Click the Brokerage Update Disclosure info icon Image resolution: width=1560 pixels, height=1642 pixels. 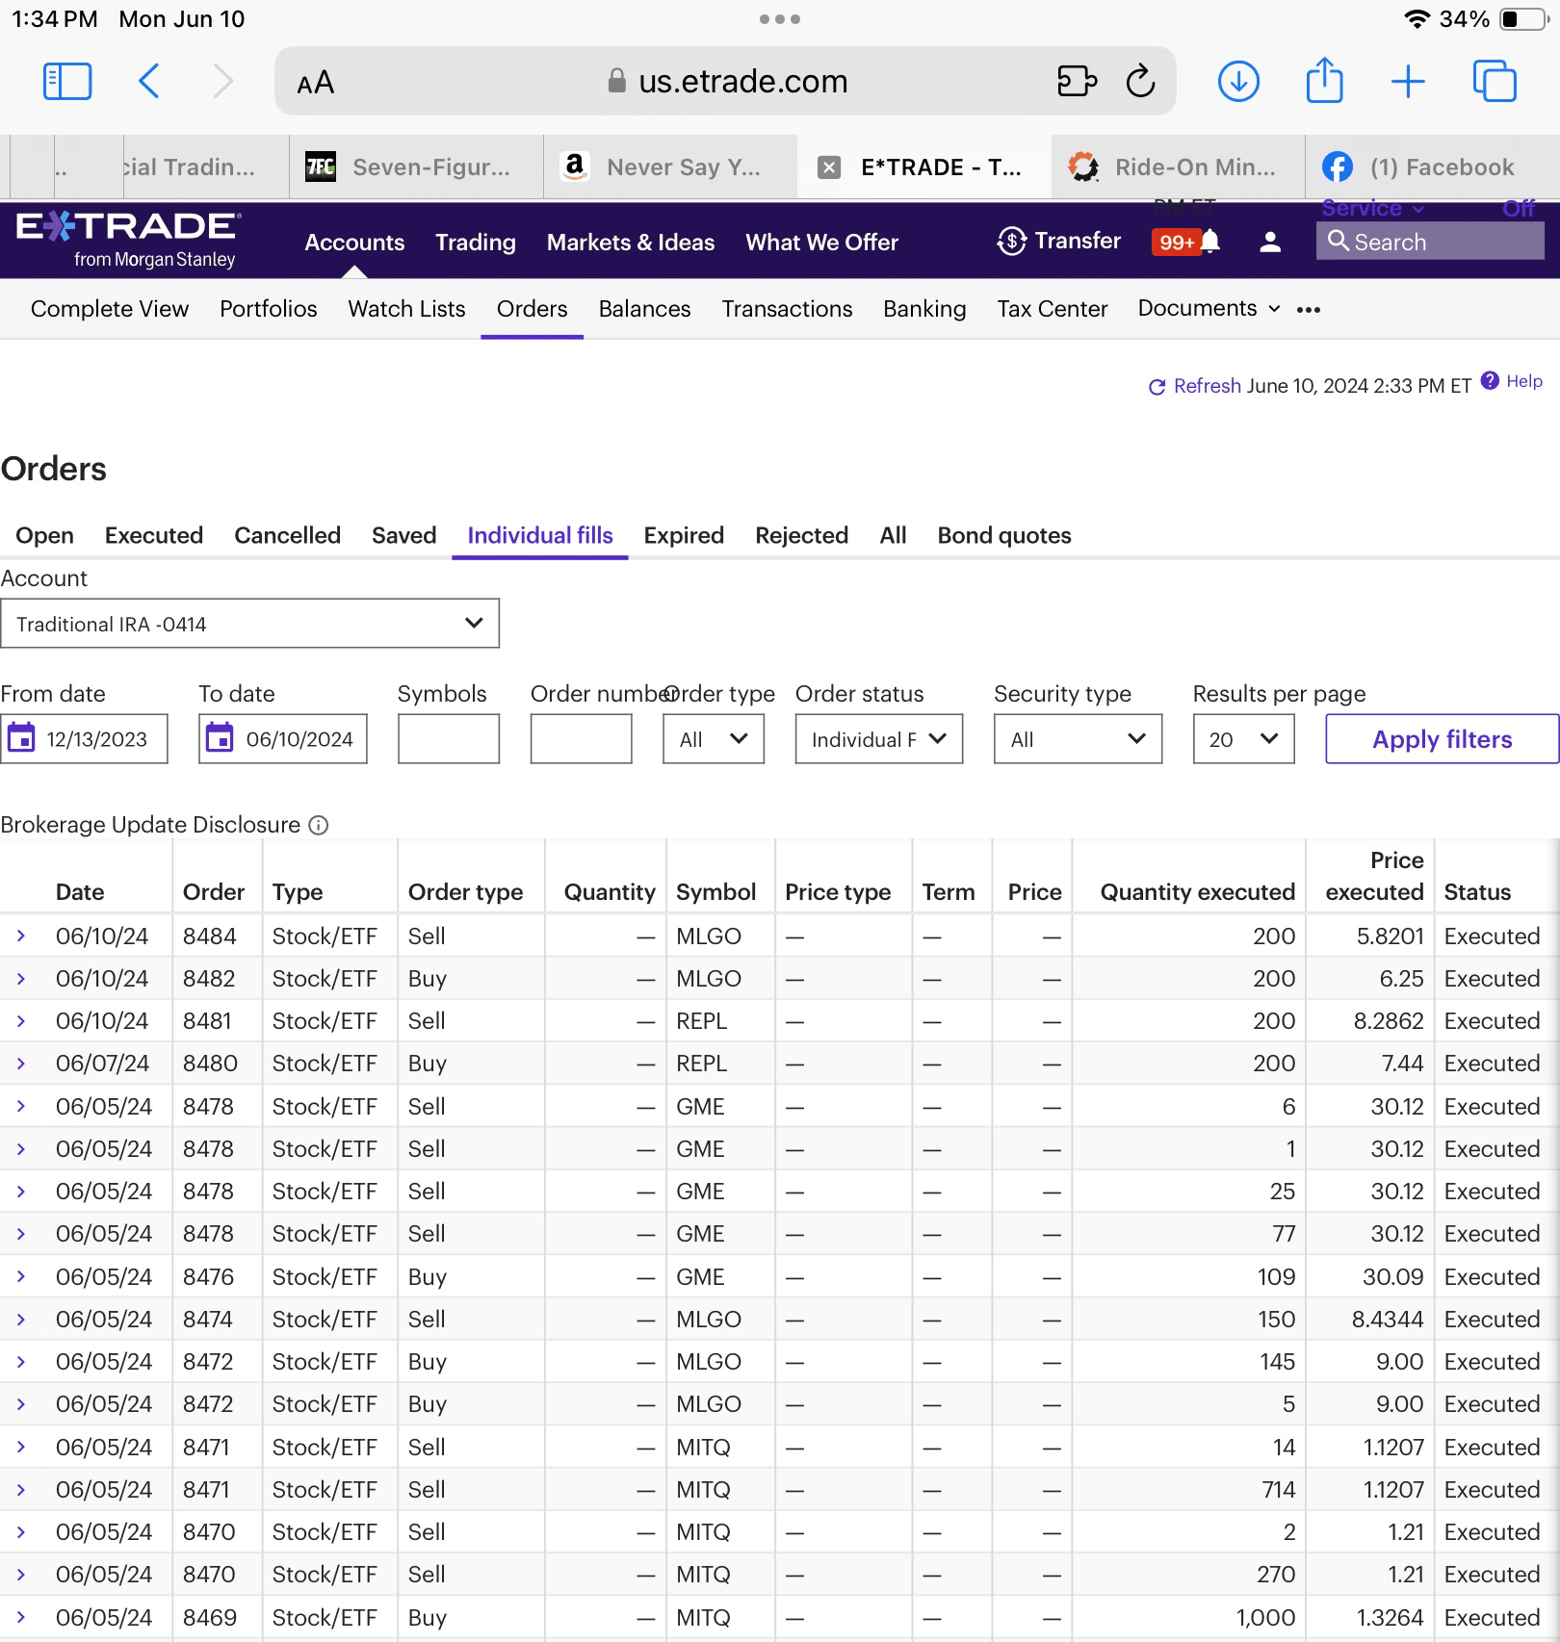point(319,825)
